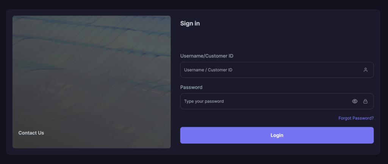
Task: Open the Contact Us link
Action: click(31, 133)
